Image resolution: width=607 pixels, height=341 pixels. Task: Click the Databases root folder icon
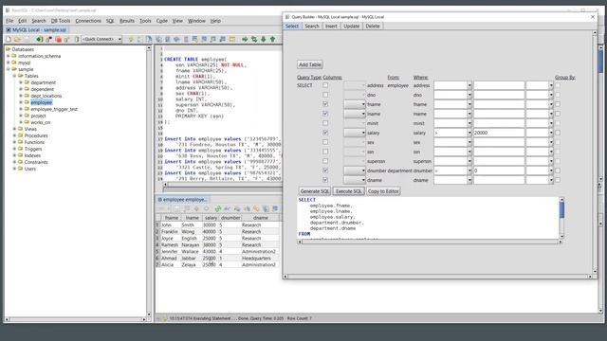(x=9, y=49)
